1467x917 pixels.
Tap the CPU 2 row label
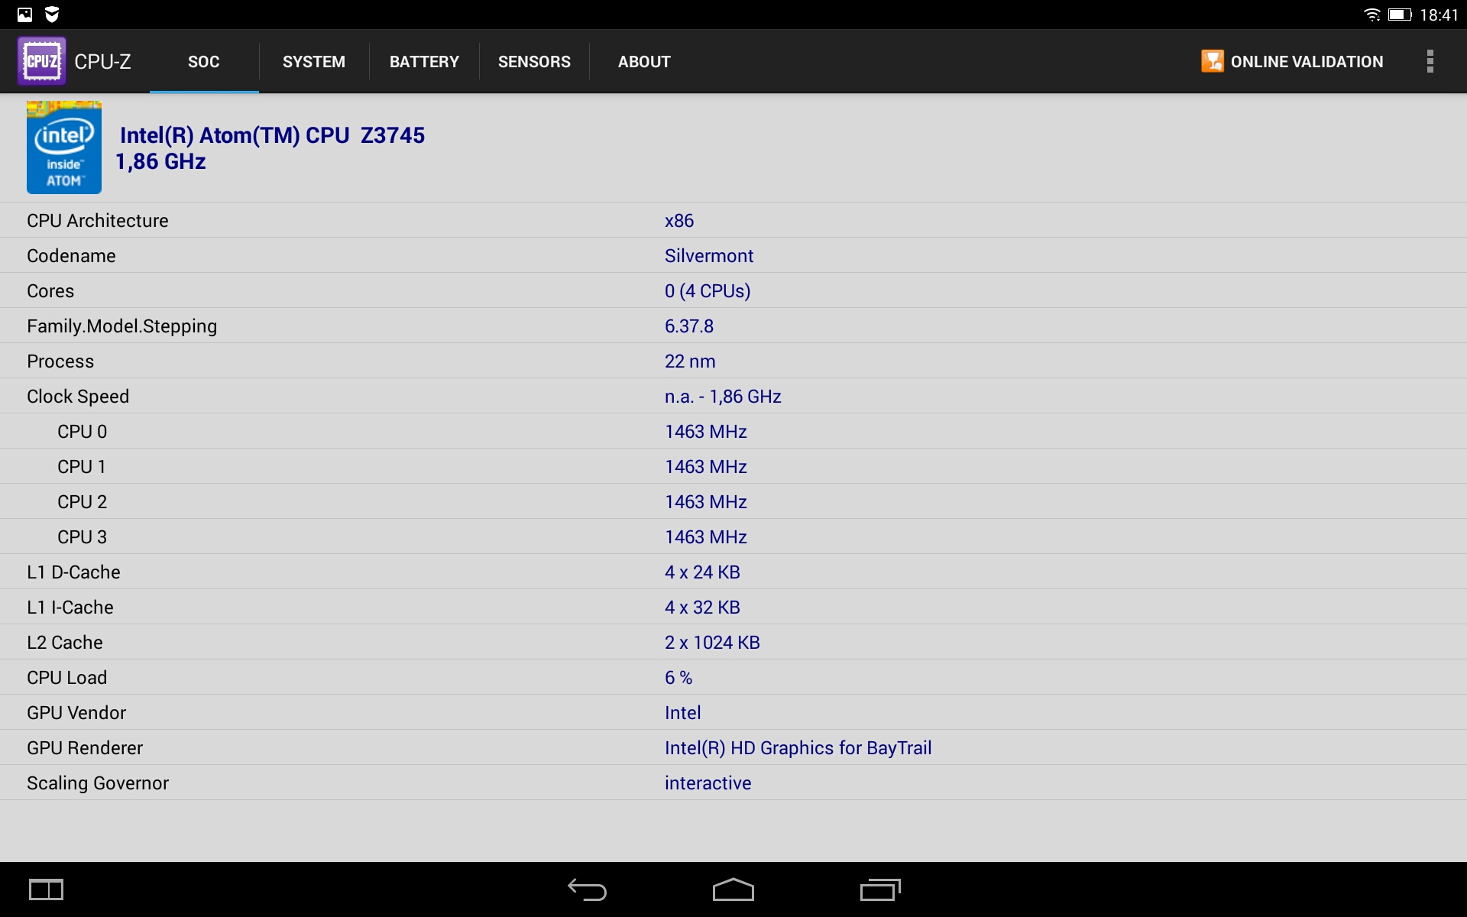pyautogui.click(x=83, y=502)
